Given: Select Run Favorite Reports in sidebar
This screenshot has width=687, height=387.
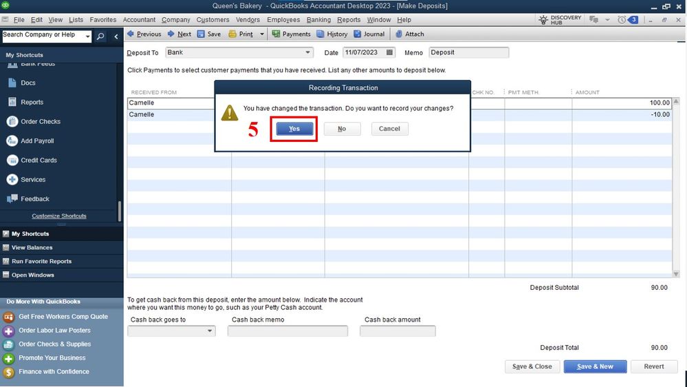Looking at the screenshot, I should pos(61,261).
